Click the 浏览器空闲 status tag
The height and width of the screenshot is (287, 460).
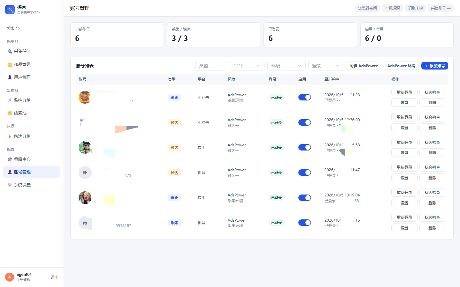click(x=367, y=8)
